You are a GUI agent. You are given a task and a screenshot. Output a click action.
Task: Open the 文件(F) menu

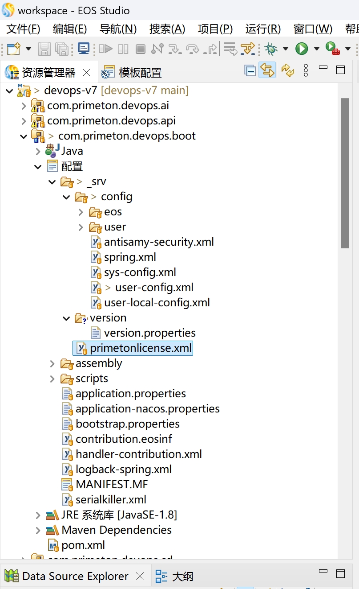[x=24, y=29]
